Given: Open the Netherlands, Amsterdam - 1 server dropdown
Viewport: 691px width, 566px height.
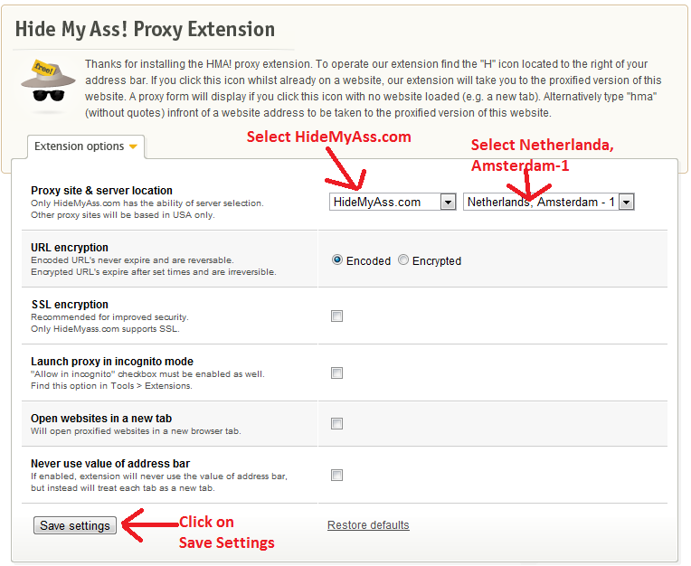Looking at the screenshot, I should point(548,202).
